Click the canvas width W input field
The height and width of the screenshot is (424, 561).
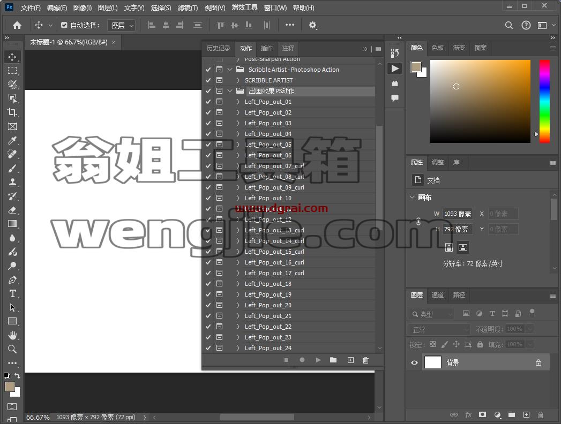pos(458,214)
